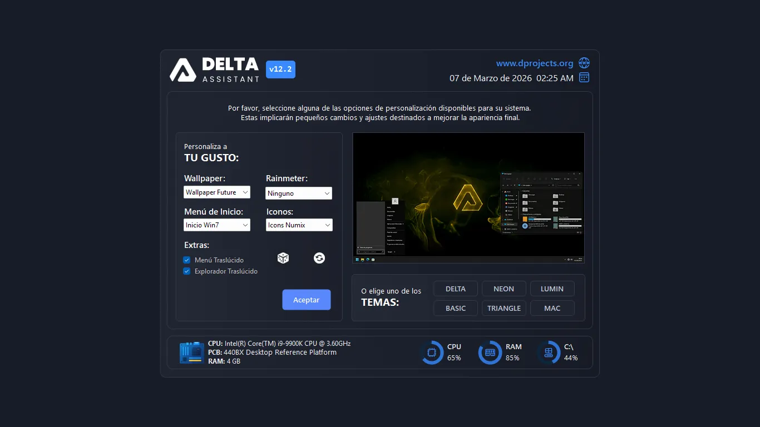The image size is (760, 427).
Task: Click the TU GUSTO: heading
Action: pyautogui.click(x=211, y=158)
